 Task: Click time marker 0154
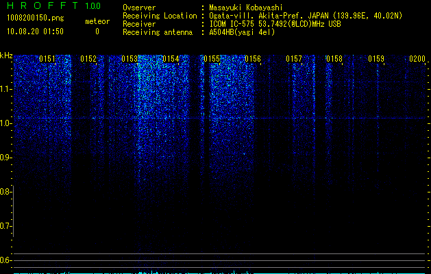tap(171, 59)
